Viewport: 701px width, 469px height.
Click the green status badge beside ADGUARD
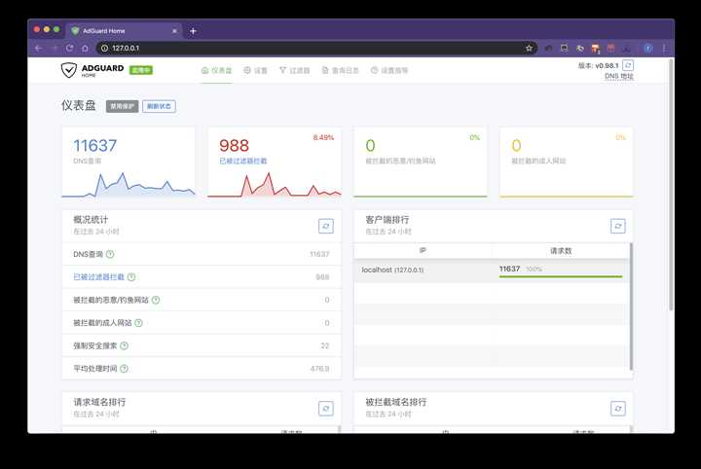tap(141, 70)
